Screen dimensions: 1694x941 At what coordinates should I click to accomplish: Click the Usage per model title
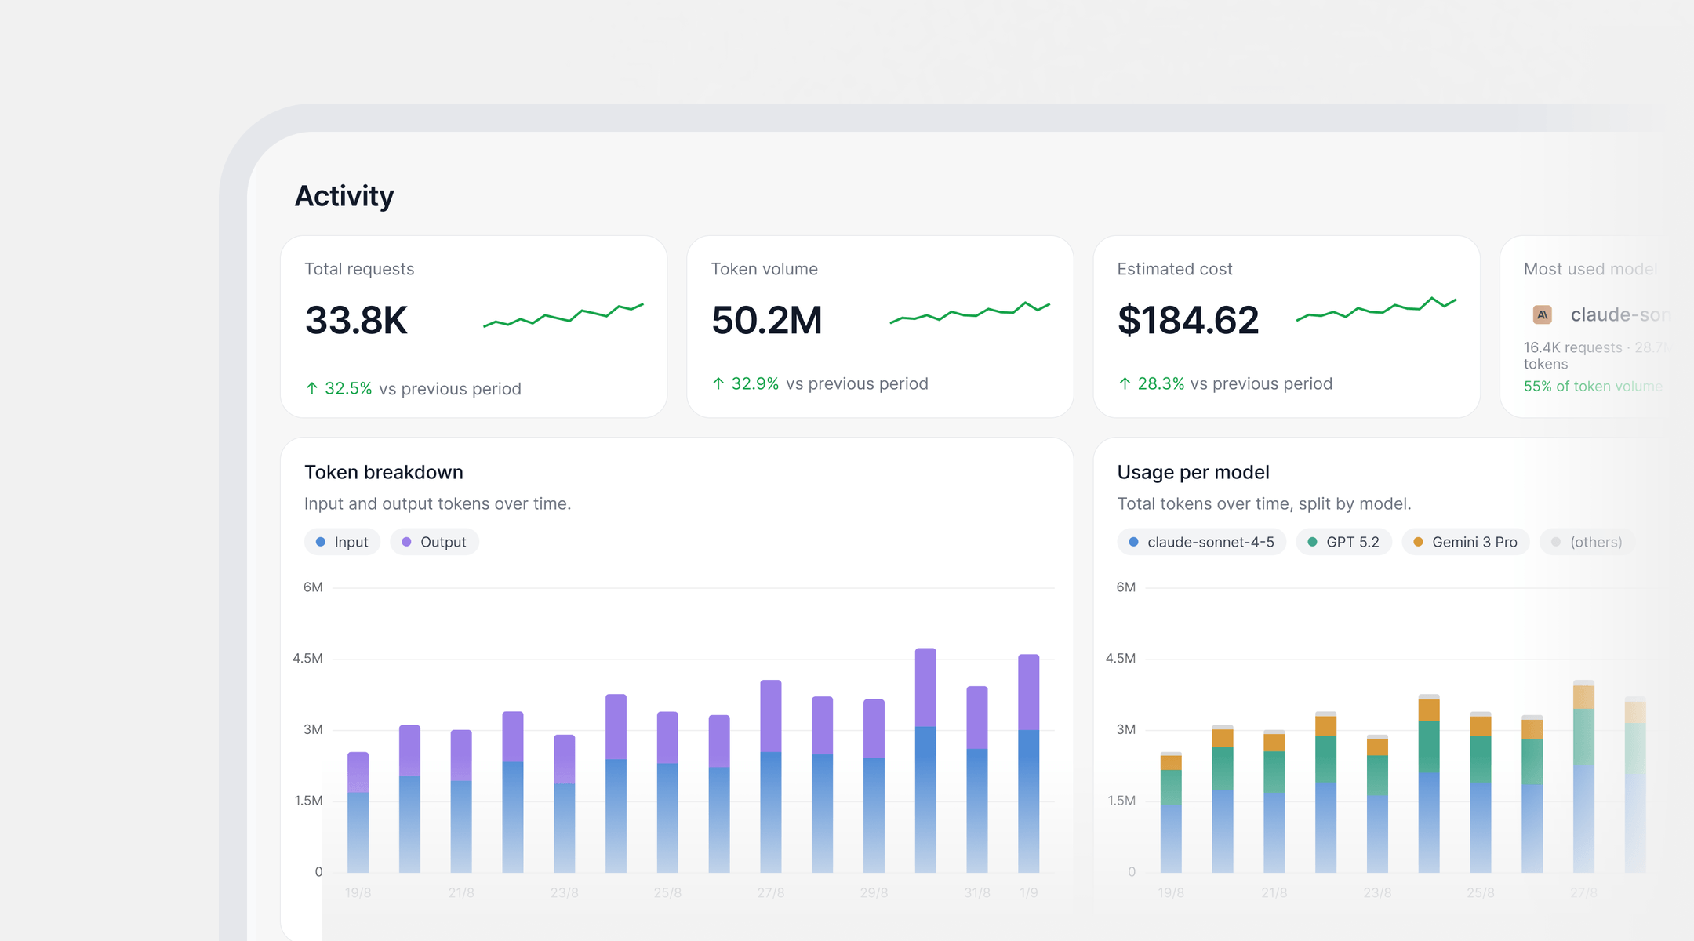[1193, 472]
